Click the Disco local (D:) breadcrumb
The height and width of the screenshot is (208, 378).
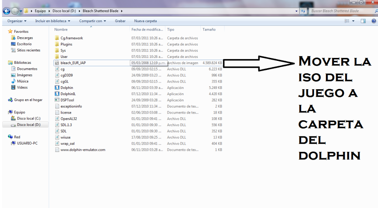[x=64, y=11]
